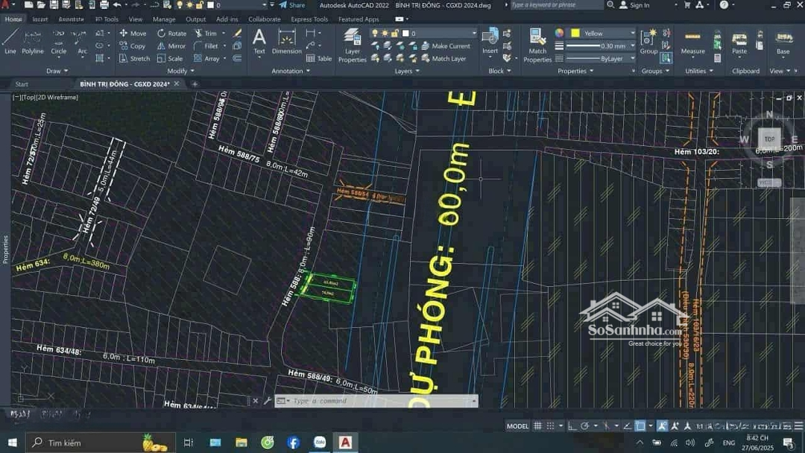Click the Make Current layer button
805x453 pixels.
[x=450, y=46]
